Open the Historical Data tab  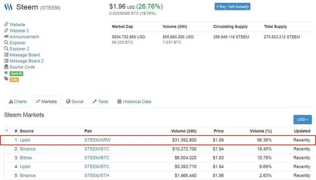point(134,101)
